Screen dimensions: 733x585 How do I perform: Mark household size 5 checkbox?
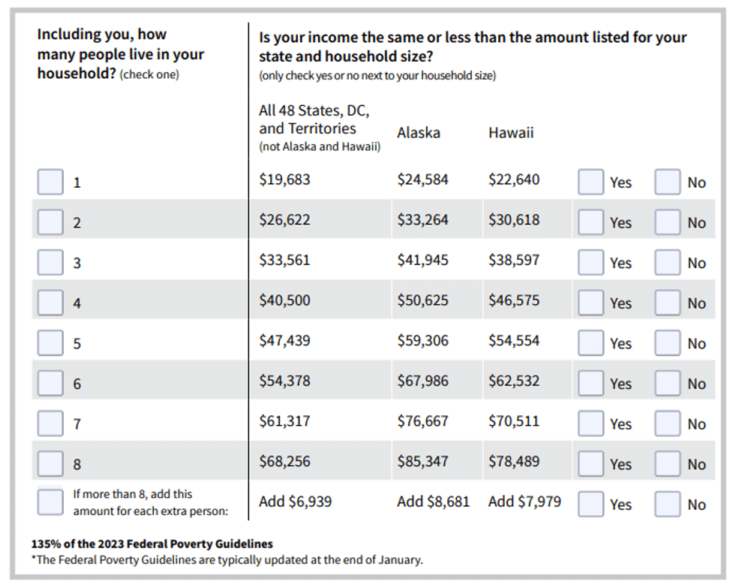pos(50,343)
